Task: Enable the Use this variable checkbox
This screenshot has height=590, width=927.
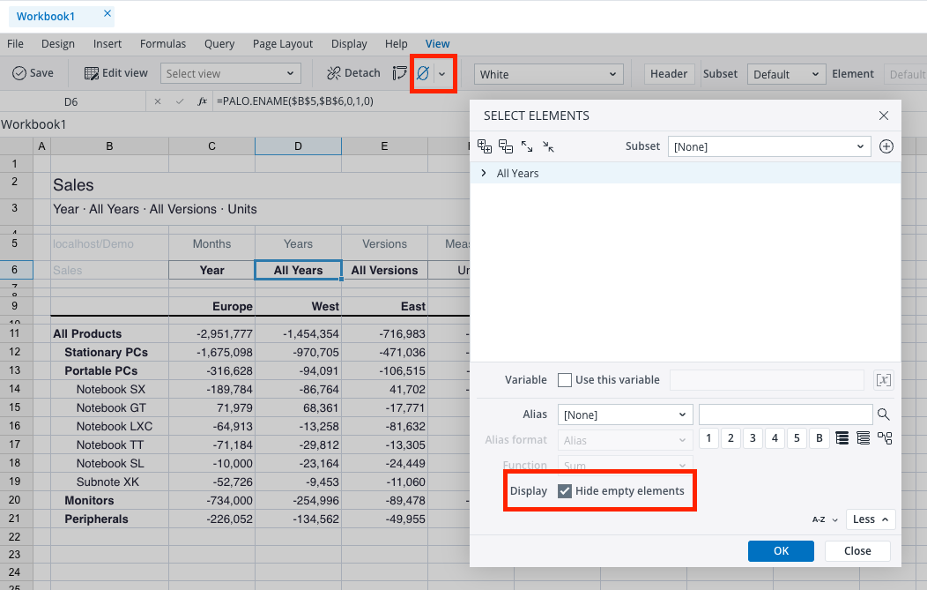Action: click(x=566, y=380)
